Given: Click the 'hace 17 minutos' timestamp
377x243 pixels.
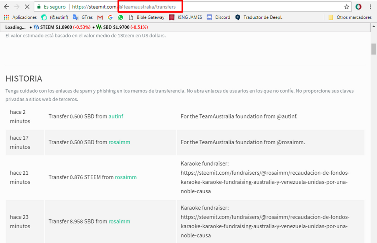Looking at the screenshot, I should 20,142.
